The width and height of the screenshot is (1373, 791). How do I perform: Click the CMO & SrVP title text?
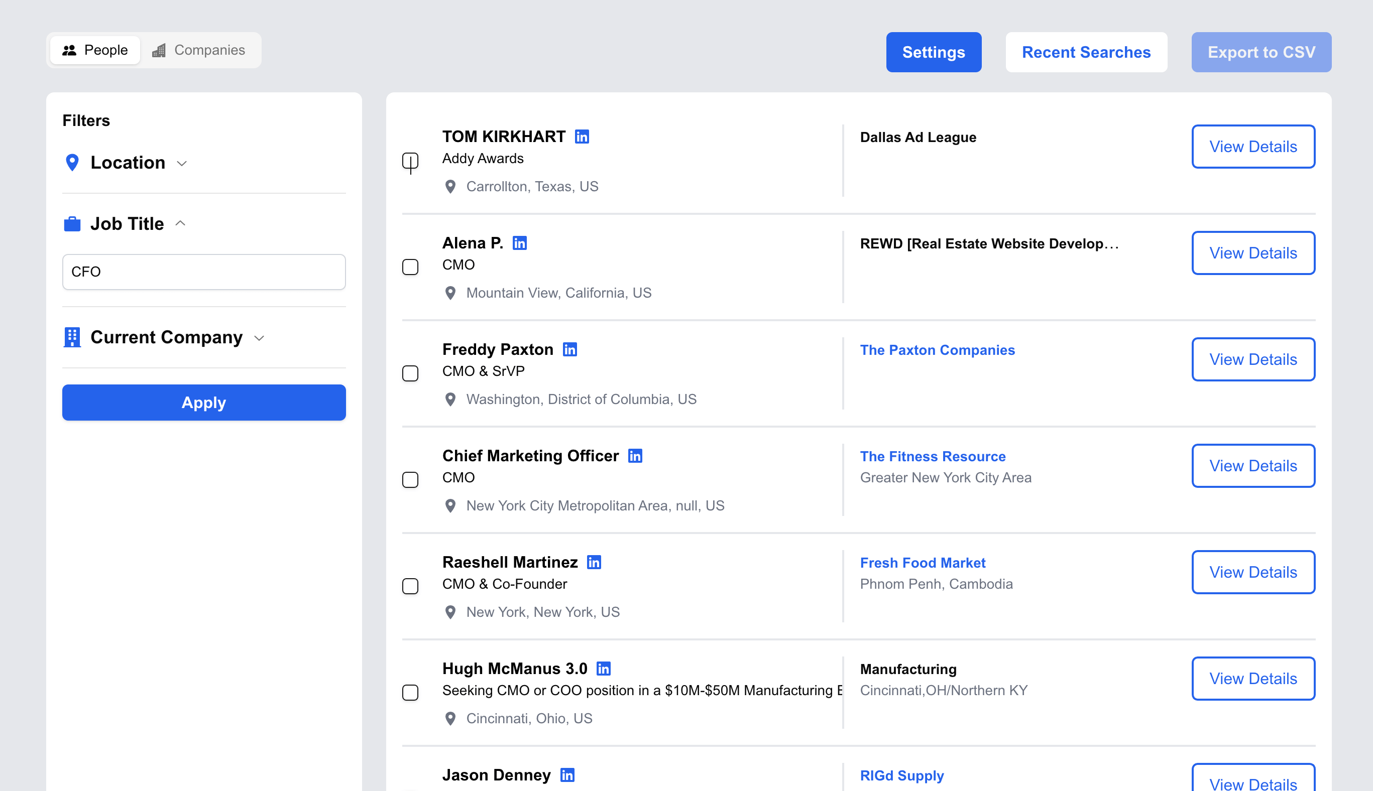(x=483, y=371)
